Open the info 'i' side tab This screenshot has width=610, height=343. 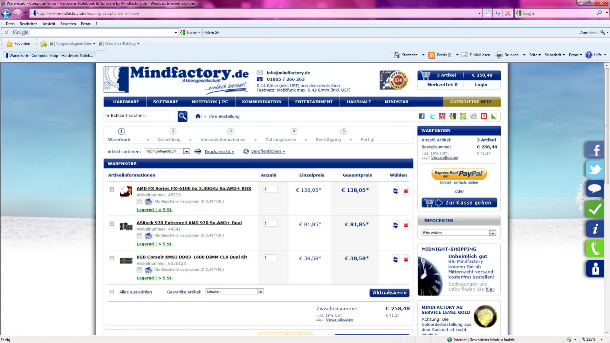(x=595, y=229)
